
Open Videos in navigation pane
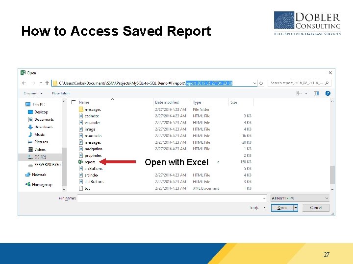tap(37, 150)
